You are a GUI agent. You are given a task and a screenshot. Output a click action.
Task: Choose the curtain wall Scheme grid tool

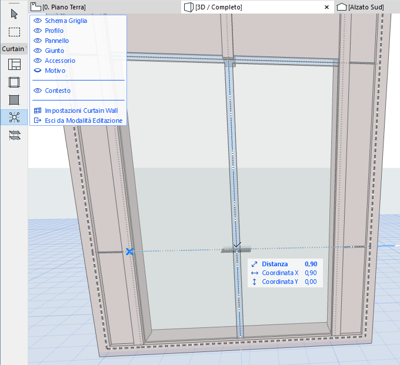click(14, 65)
